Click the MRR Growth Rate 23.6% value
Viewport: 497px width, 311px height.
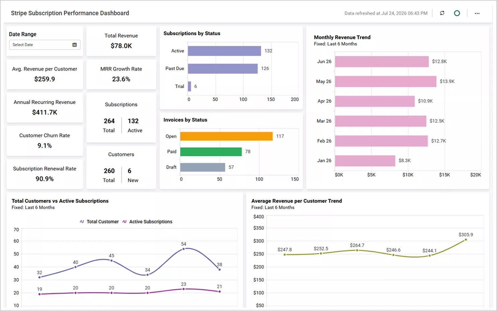point(121,79)
